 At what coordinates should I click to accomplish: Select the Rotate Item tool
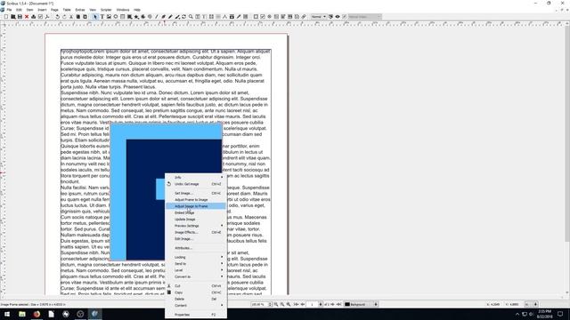pyautogui.click(x=184, y=17)
